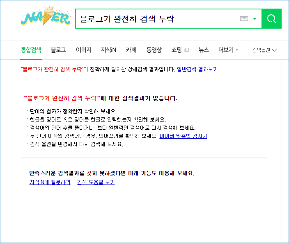Click the tip about 한글을 영어로 입력
The width and height of the screenshot is (289, 243).
point(98,119)
